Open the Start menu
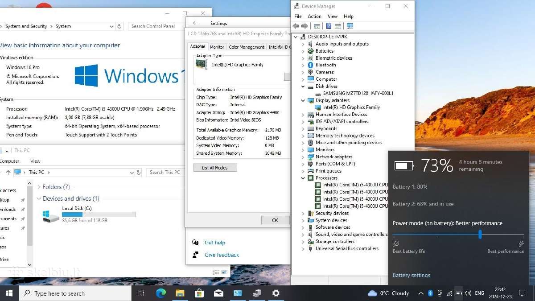 click(x=9, y=293)
